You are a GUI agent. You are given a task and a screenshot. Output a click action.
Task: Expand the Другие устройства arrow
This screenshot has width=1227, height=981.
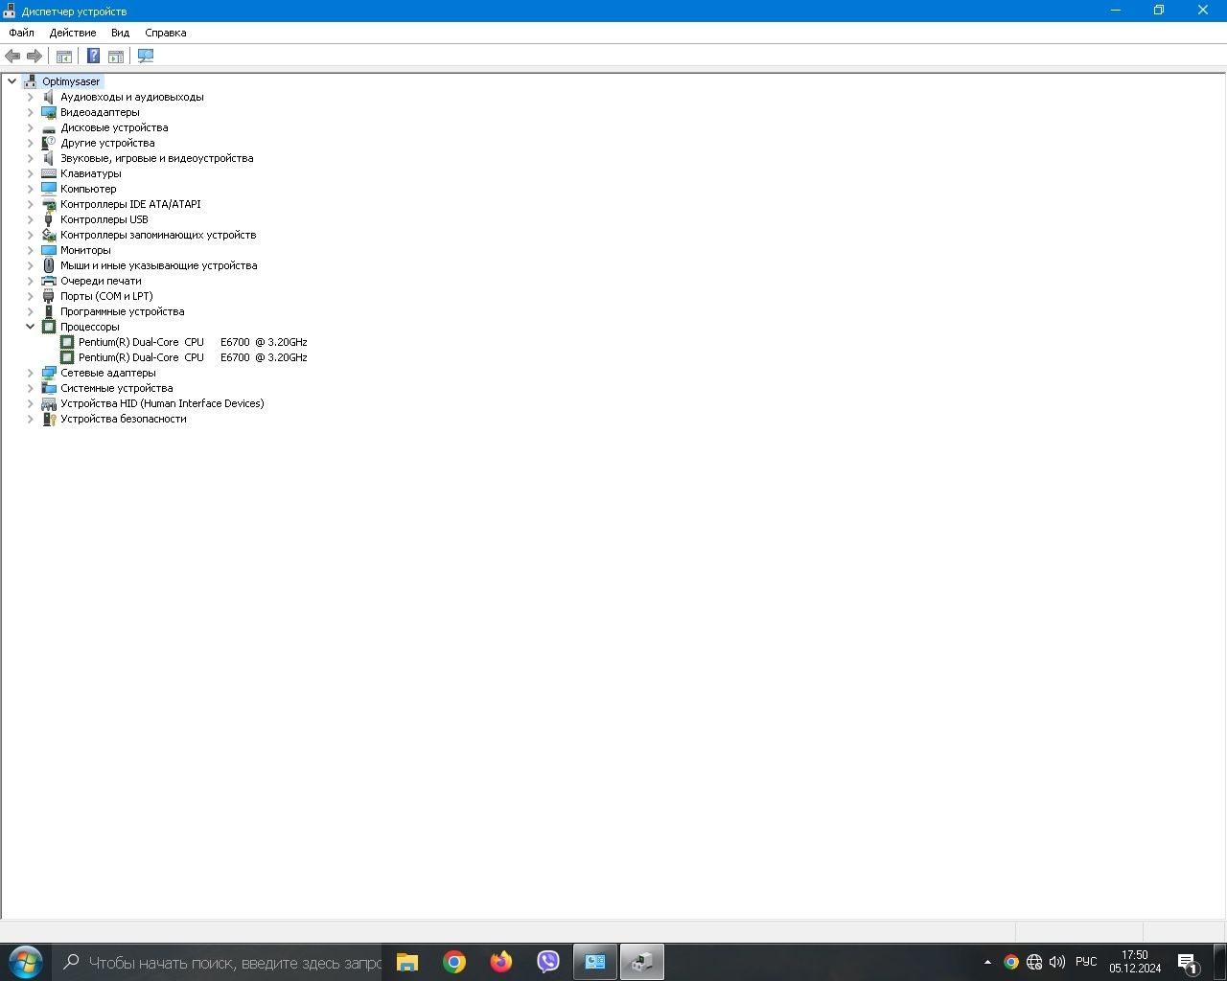[30, 143]
